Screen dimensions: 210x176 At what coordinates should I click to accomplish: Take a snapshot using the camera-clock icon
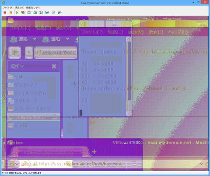[x=29, y=13]
